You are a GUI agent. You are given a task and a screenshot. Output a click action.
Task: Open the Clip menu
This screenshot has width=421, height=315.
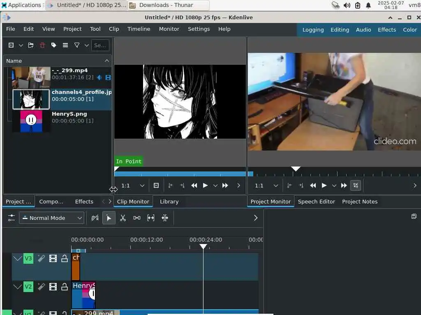[x=114, y=29]
